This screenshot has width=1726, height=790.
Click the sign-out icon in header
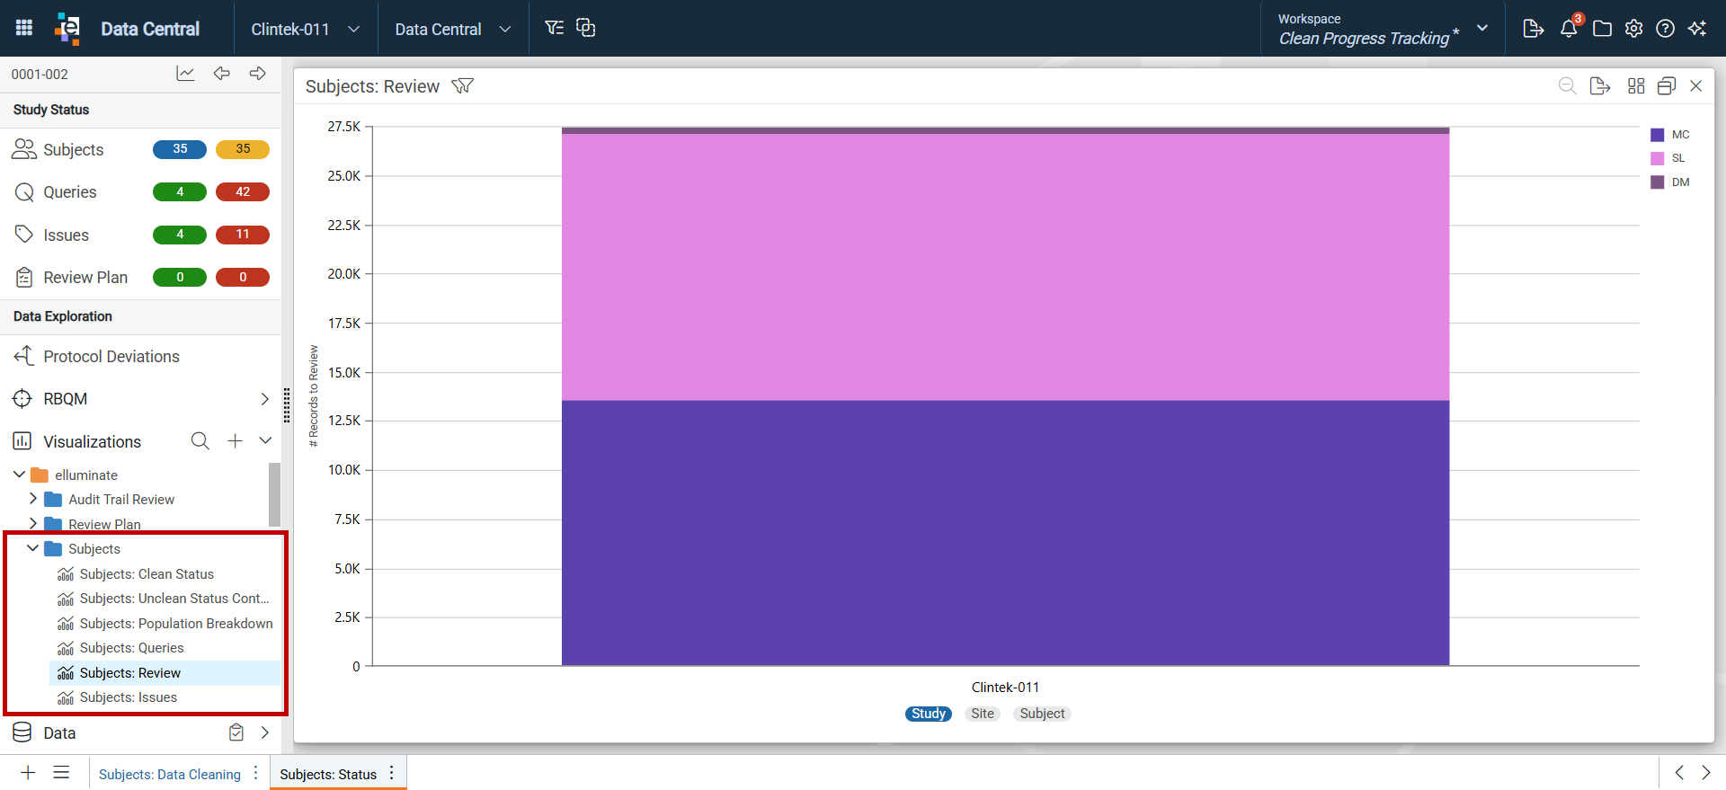(1534, 29)
